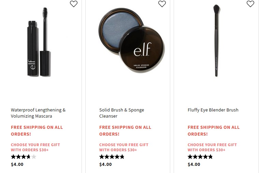This screenshot has height=173, width=260.
Task: View star rating for Solid Sponge Cleanser
Action: [x=112, y=157]
